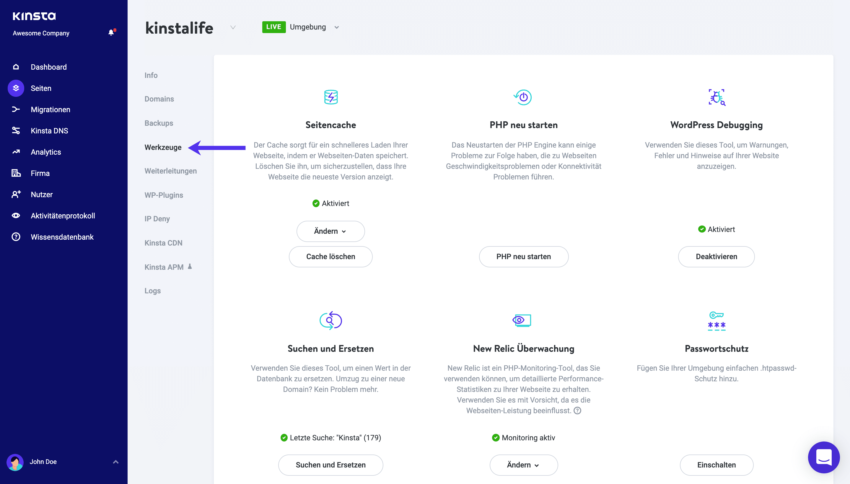The image size is (850, 484).
Task: Expand the kinstalife site selector
Action: tap(233, 27)
